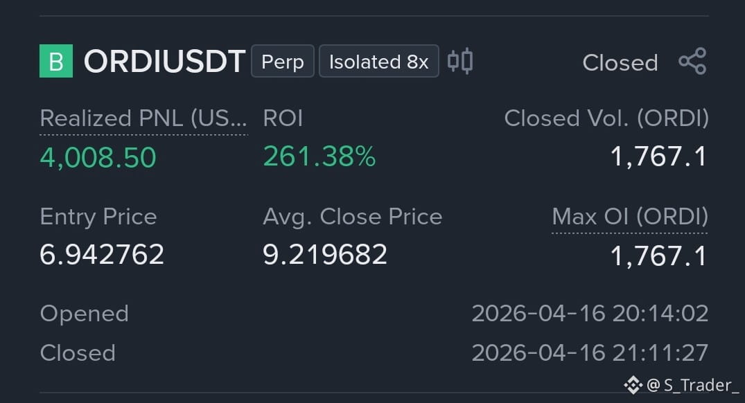The height and width of the screenshot is (403, 745).
Task: Click the entry price 6.942762
Action: (x=102, y=254)
